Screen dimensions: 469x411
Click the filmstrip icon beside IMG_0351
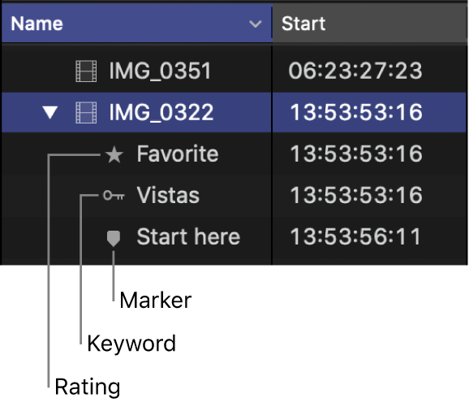(x=86, y=71)
